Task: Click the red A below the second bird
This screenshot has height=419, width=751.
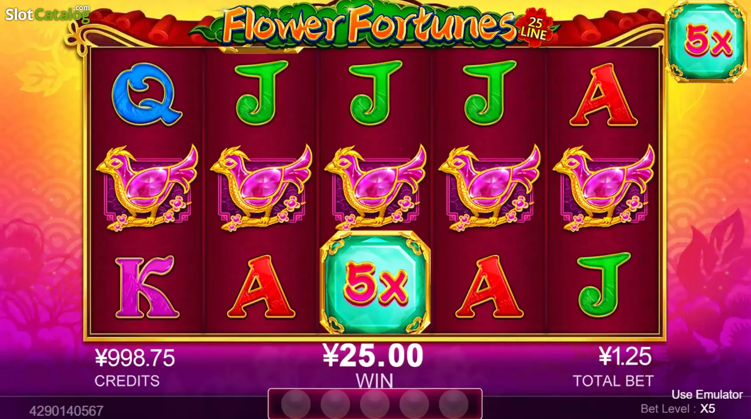Action: (261, 287)
